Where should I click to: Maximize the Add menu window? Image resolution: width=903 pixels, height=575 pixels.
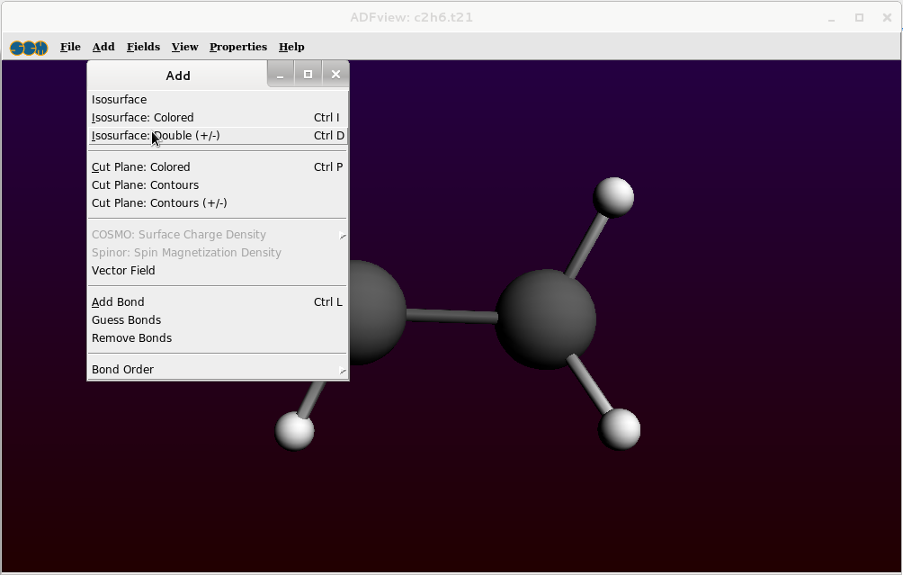[308, 75]
